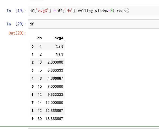Click the Out[20] output prompt
Viewport: 159px width, 129px height.
(x=17, y=33)
